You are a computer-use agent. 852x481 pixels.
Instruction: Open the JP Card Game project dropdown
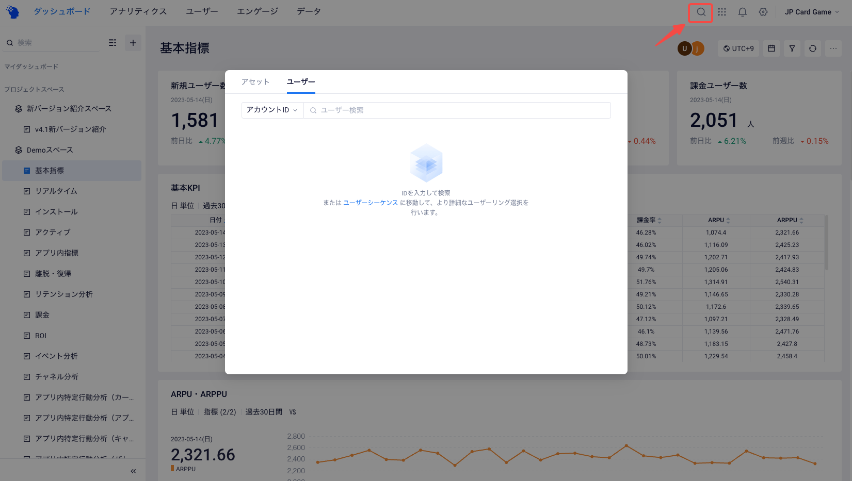pyautogui.click(x=812, y=12)
